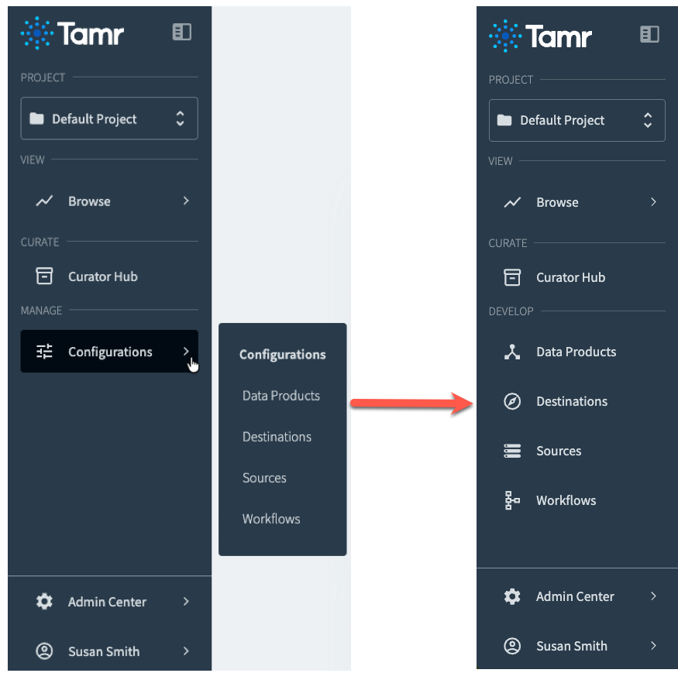Click the Sources stacked-bars icon

pyautogui.click(x=512, y=451)
